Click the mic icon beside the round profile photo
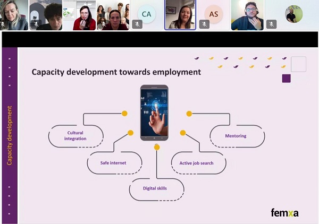This screenshot has width=319, height=224. click(x=272, y=24)
